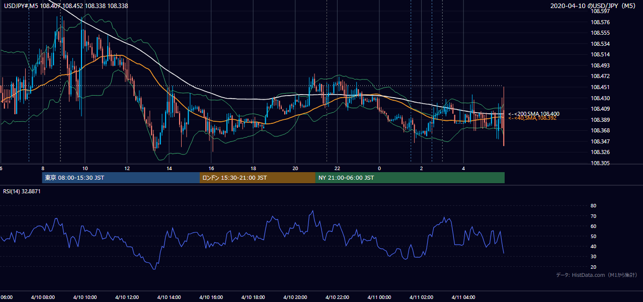This screenshot has width=643, height=302.
Task: Click the 2020-04-10 のUSD/JPY (M5) heading
Action: [594, 6]
